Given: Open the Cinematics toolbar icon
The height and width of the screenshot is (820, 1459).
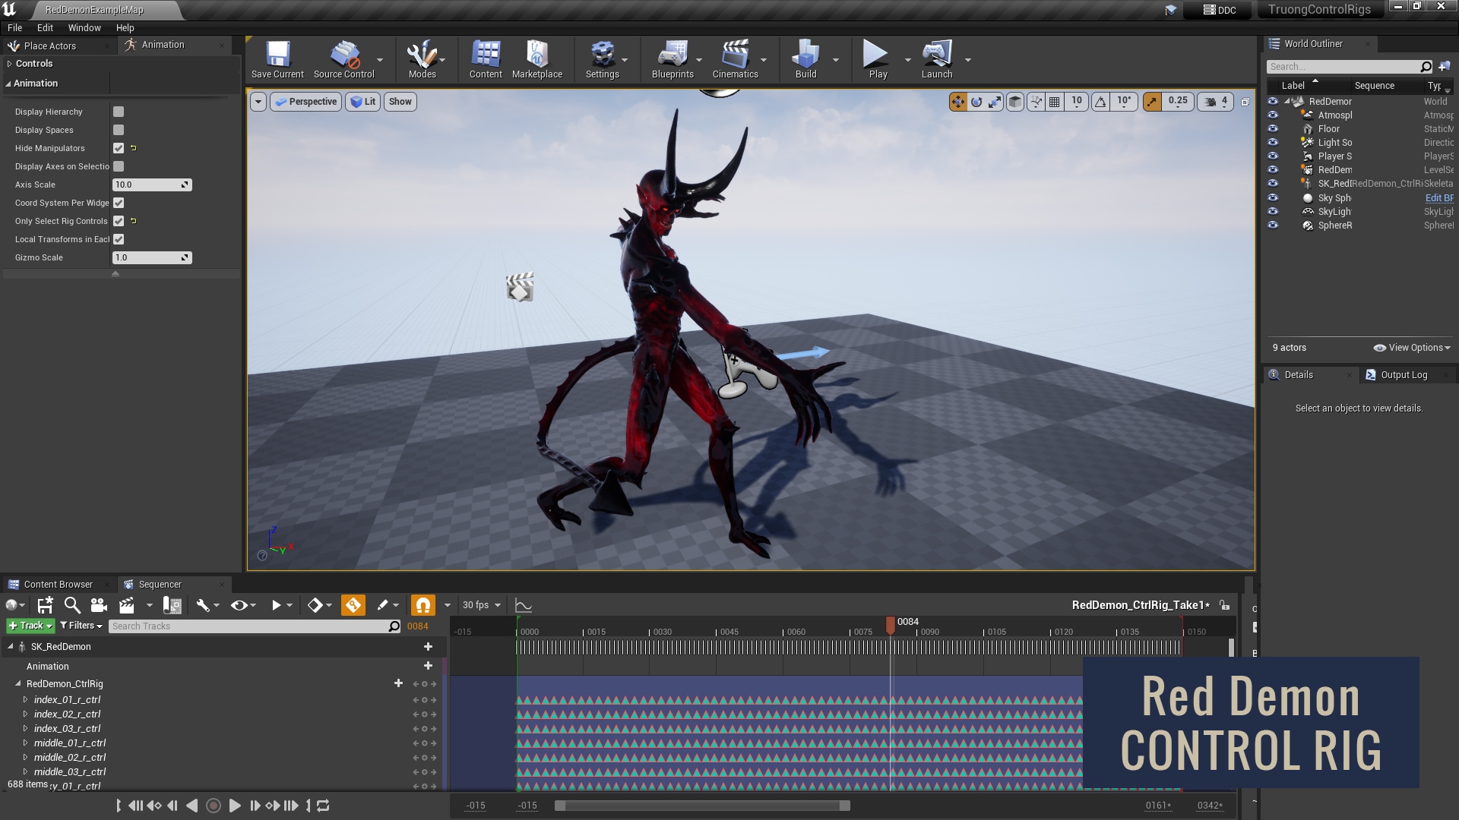Looking at the screenshot, I should point(733,59).
